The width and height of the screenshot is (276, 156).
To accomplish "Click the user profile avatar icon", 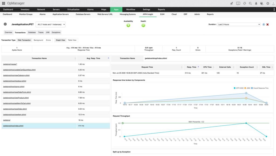I will click(x=273, y=3).
